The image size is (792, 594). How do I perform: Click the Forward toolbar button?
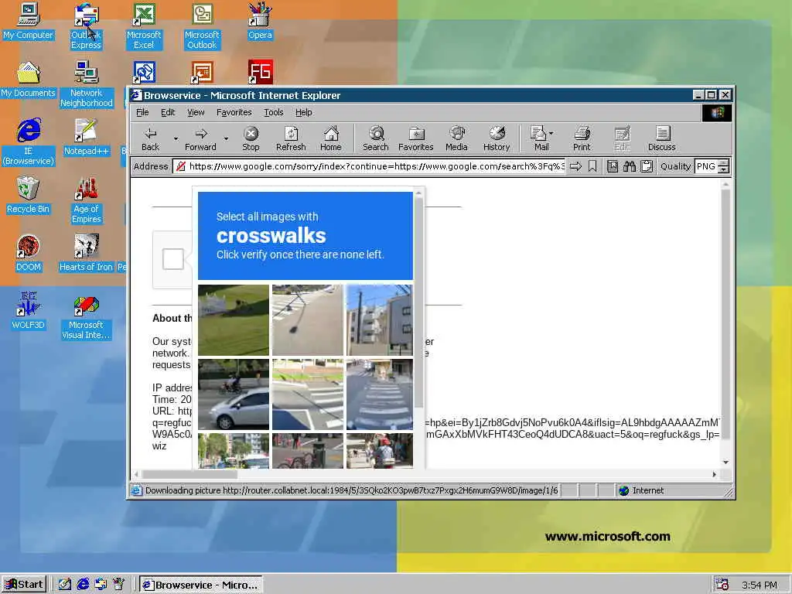(200, 139)
